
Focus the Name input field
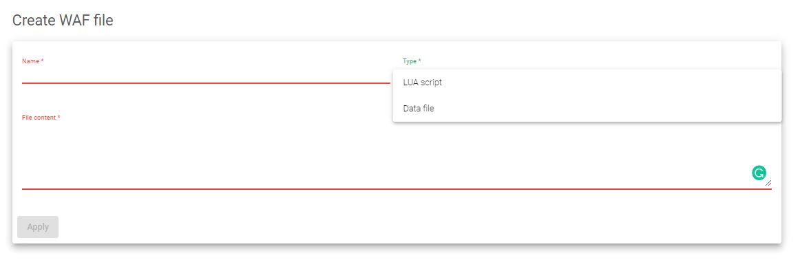click(206, 75)
